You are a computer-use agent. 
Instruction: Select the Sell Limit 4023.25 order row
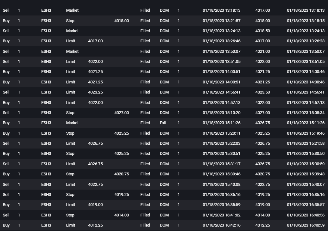click(x=164, y=92)
